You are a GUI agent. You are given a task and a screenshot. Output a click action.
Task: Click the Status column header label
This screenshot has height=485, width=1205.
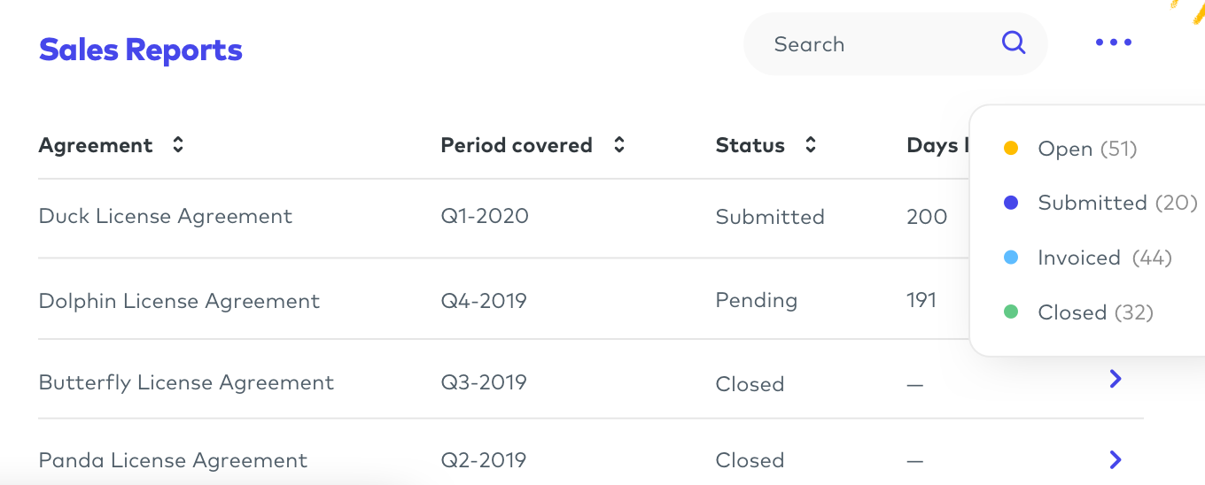[x=750, y=145]
